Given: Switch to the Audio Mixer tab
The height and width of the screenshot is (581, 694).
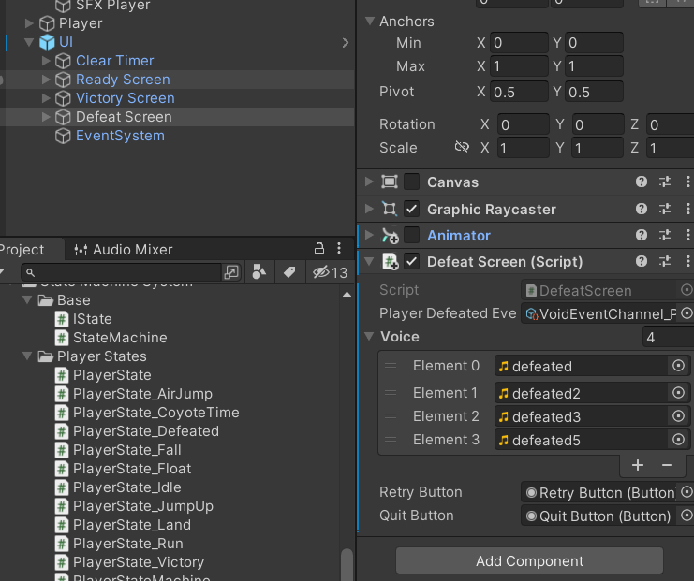Looking at the screenshot, I should [123, 250].
